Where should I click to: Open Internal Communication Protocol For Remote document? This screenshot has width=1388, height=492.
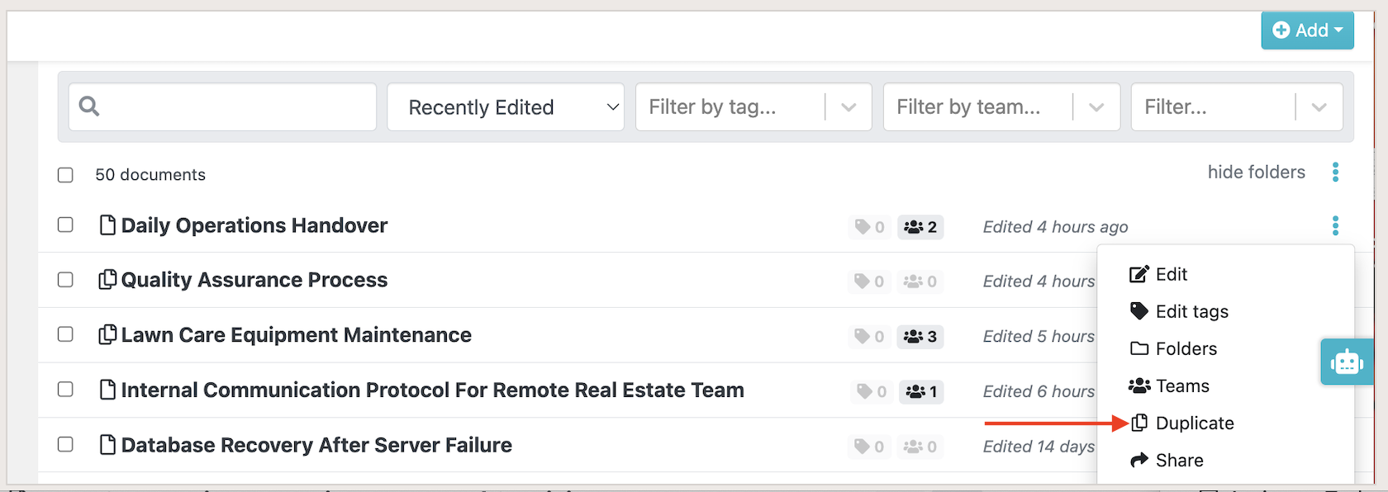click(433, 390)
